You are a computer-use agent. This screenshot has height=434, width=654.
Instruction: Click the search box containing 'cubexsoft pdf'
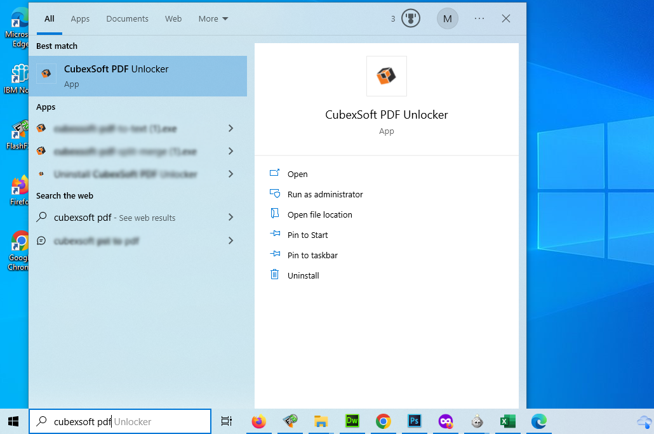click(x=120, y=421)
